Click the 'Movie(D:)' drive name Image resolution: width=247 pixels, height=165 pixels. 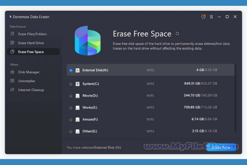(x=90, y=96)
